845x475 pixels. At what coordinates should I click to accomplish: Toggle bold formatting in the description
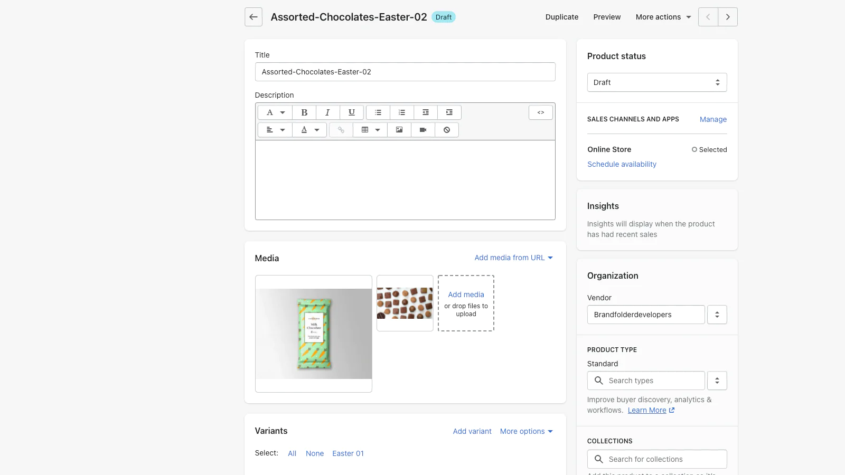point(304,112)
